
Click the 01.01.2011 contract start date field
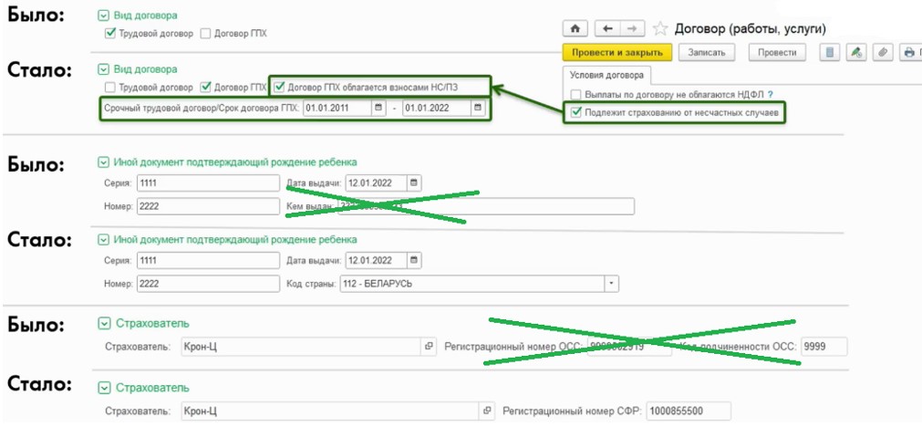coord(338,109)
